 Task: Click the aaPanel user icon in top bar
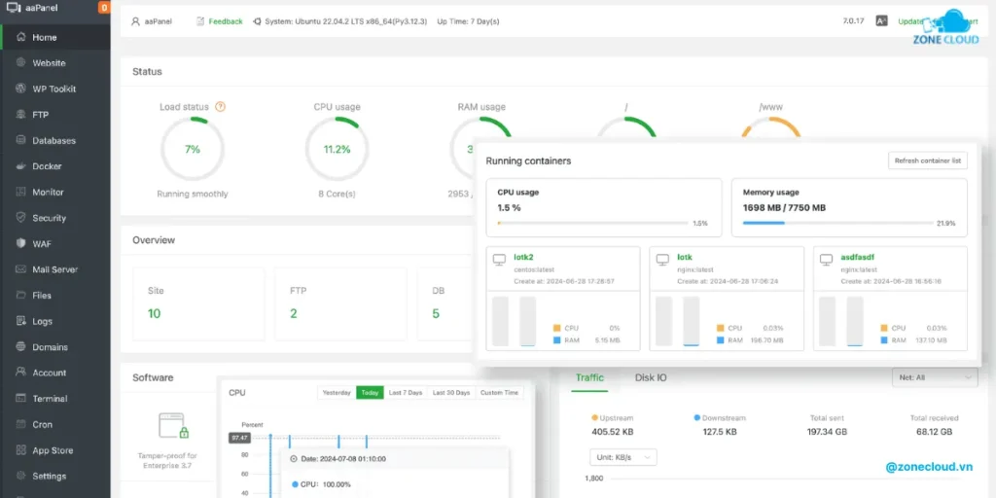click(x=135, y=21)
